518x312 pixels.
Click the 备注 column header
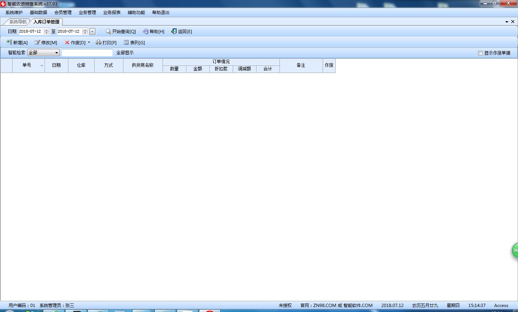click(x=301, y=65)
